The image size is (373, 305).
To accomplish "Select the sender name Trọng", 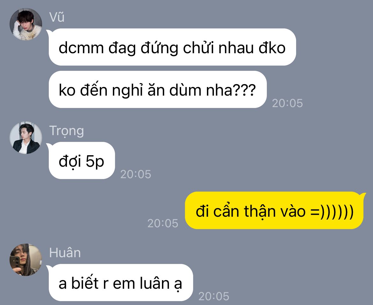I will (67, 131).
